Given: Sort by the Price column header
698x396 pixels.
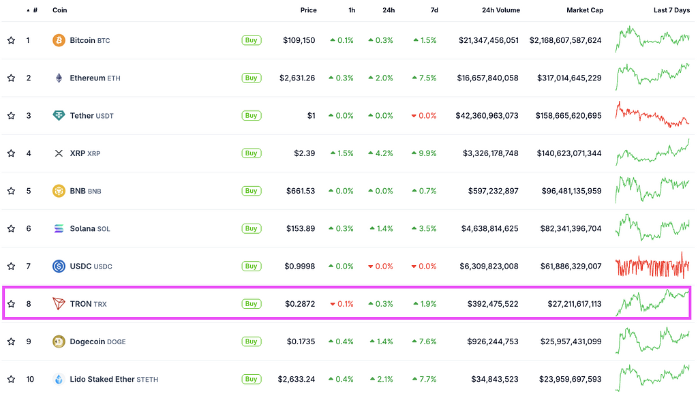Looking at the screenshot, I should click(308, 10).
